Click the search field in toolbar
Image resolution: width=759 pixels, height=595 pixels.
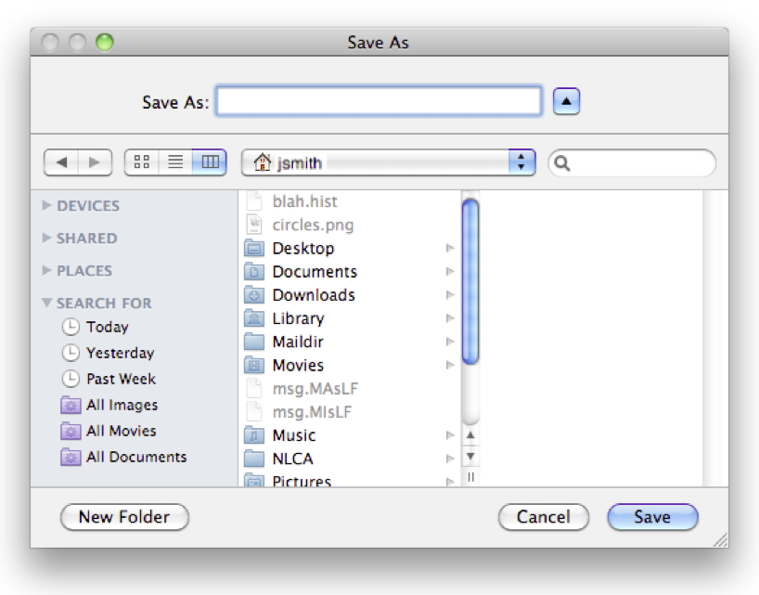click(x=632, y=162)
